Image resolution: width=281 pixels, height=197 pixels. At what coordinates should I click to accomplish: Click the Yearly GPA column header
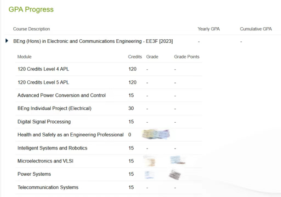pos(209,29)
